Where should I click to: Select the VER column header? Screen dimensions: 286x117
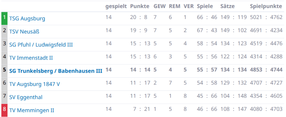coord(189,6)
